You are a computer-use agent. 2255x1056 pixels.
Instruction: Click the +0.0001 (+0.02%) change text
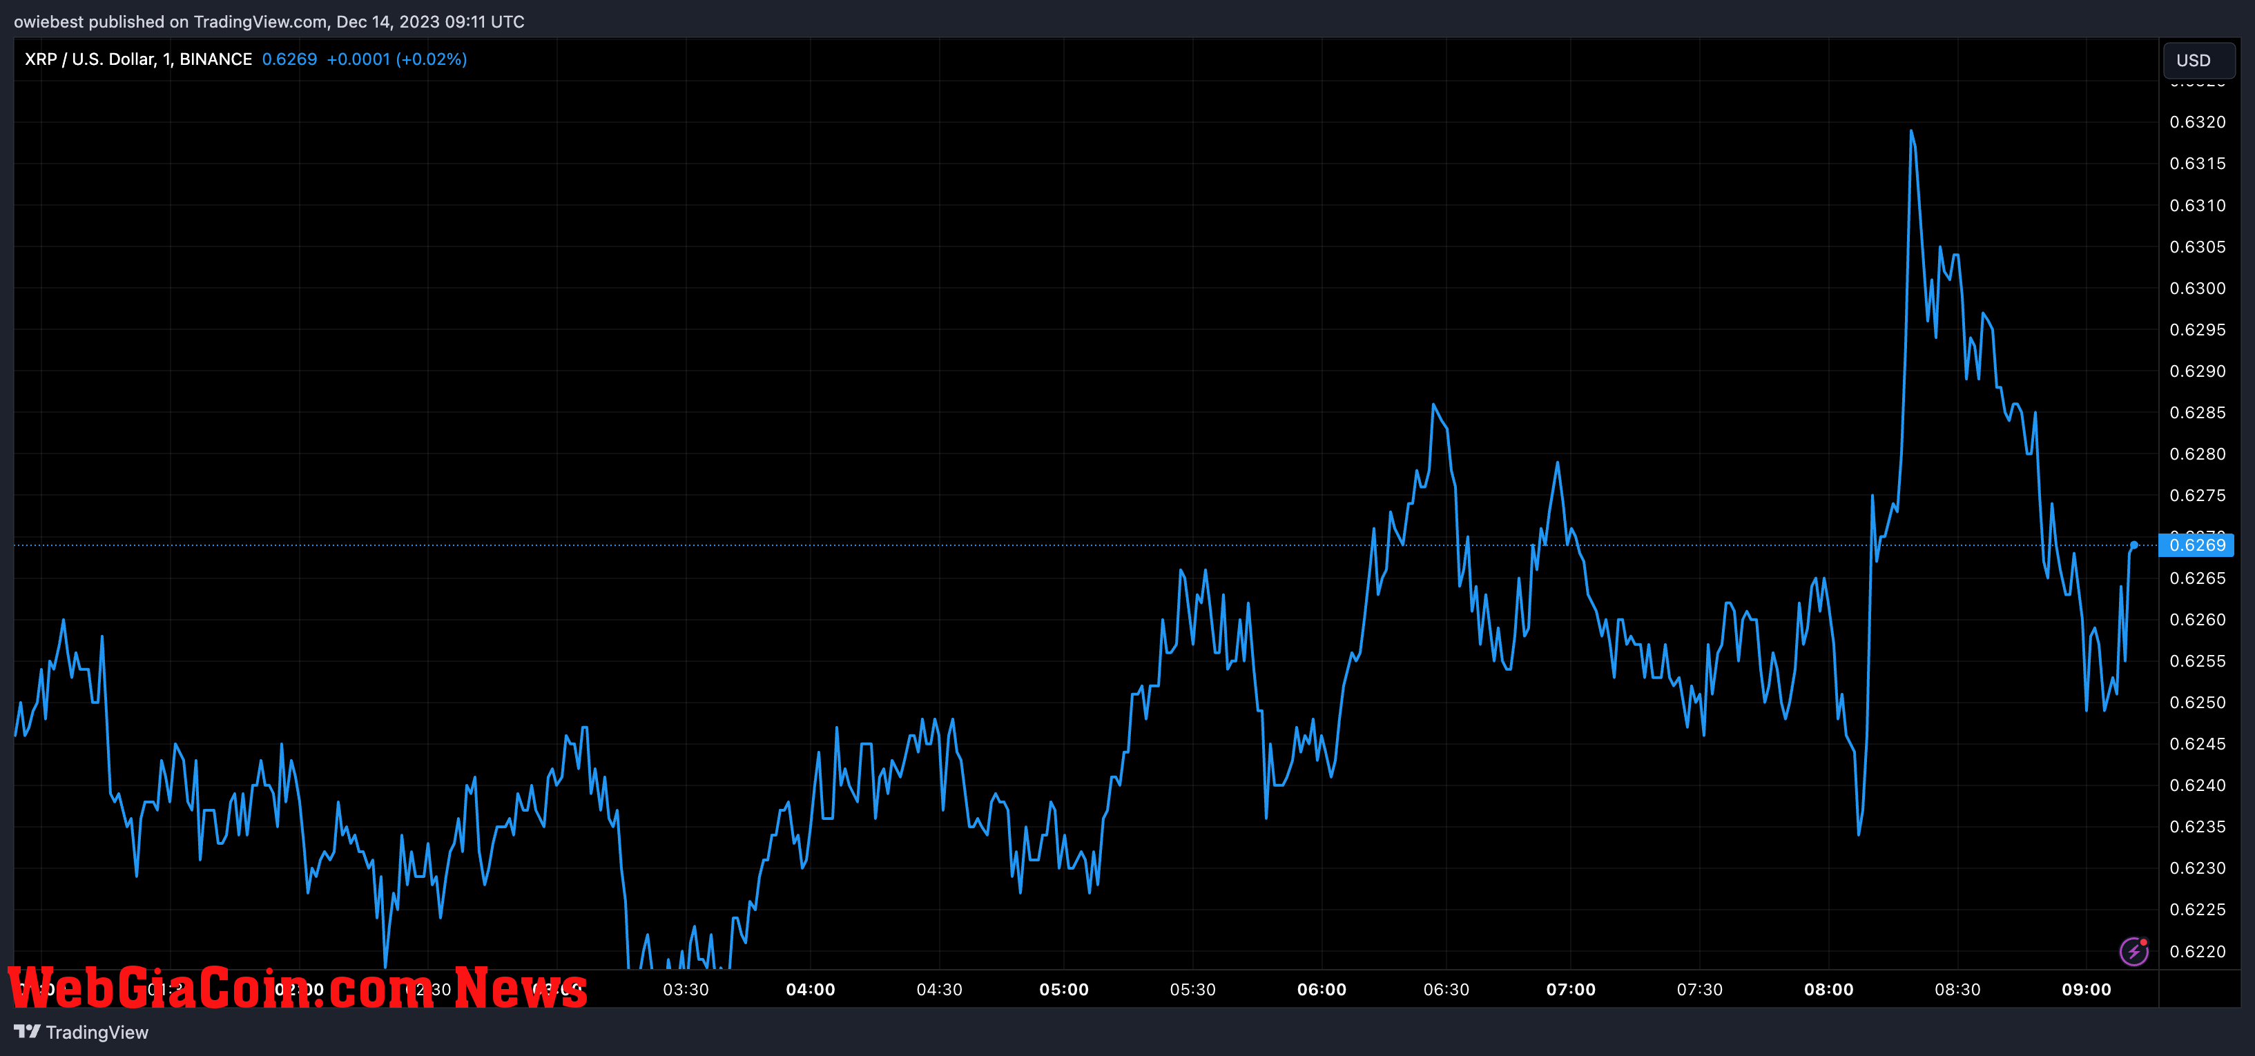point(396,59)
